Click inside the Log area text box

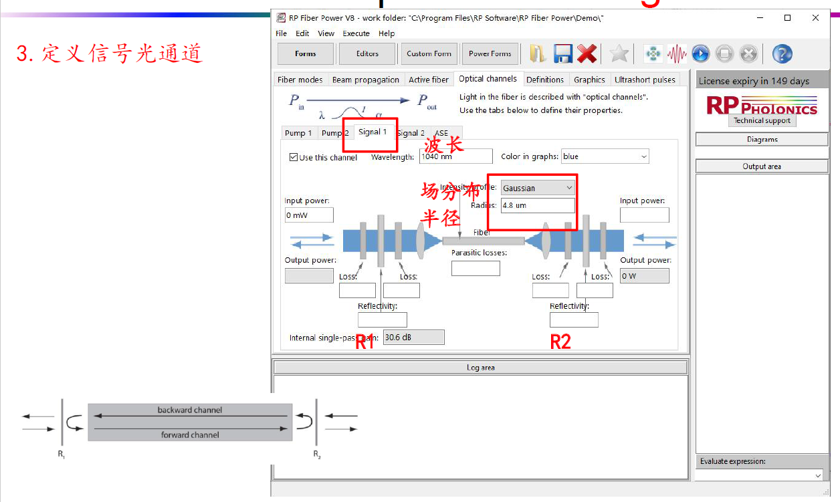tap(481, 427)
